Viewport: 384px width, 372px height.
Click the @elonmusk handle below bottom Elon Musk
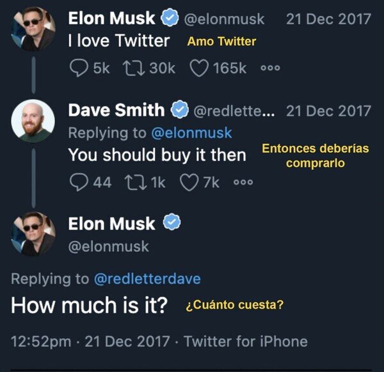point(108,246)
